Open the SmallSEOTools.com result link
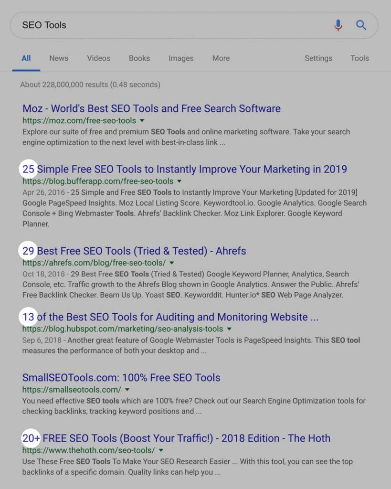 (121, 378)
